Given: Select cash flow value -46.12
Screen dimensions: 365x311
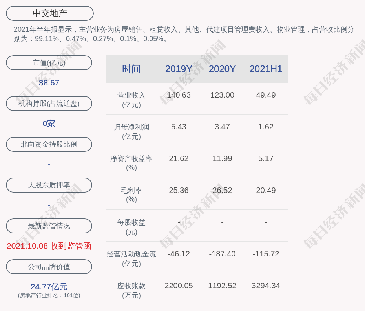Looking at the screenshot, I should pyautogui.click(x=179, y=254).
